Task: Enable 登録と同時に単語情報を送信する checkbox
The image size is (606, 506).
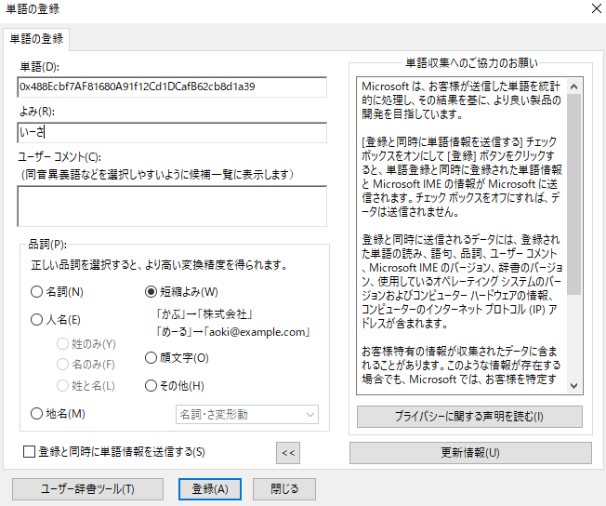Action: pyautogui.click(x=31, y=452)
